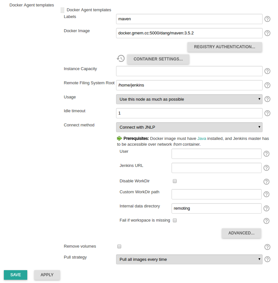Click help icon next to Labels field
The height and width of the screenshot is (283, 278).
(267, 19)
